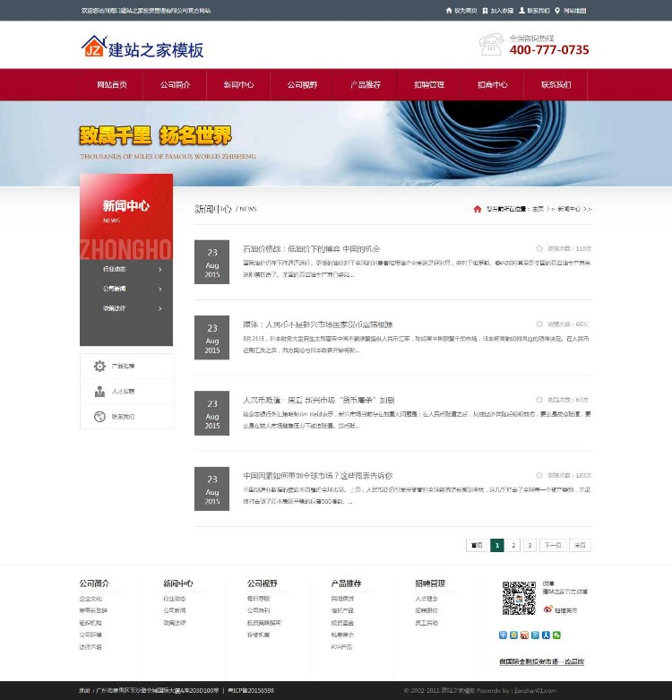672x700 pixels.
Task: Click the view-count icon on the 110次 article
Action: tap(539, 248)
